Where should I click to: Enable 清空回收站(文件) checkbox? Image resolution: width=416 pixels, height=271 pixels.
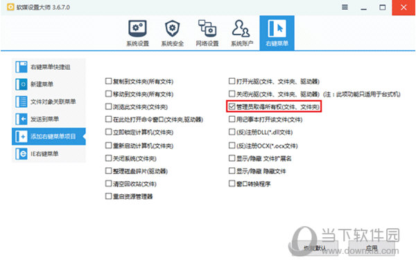click(x=108, y=183)
